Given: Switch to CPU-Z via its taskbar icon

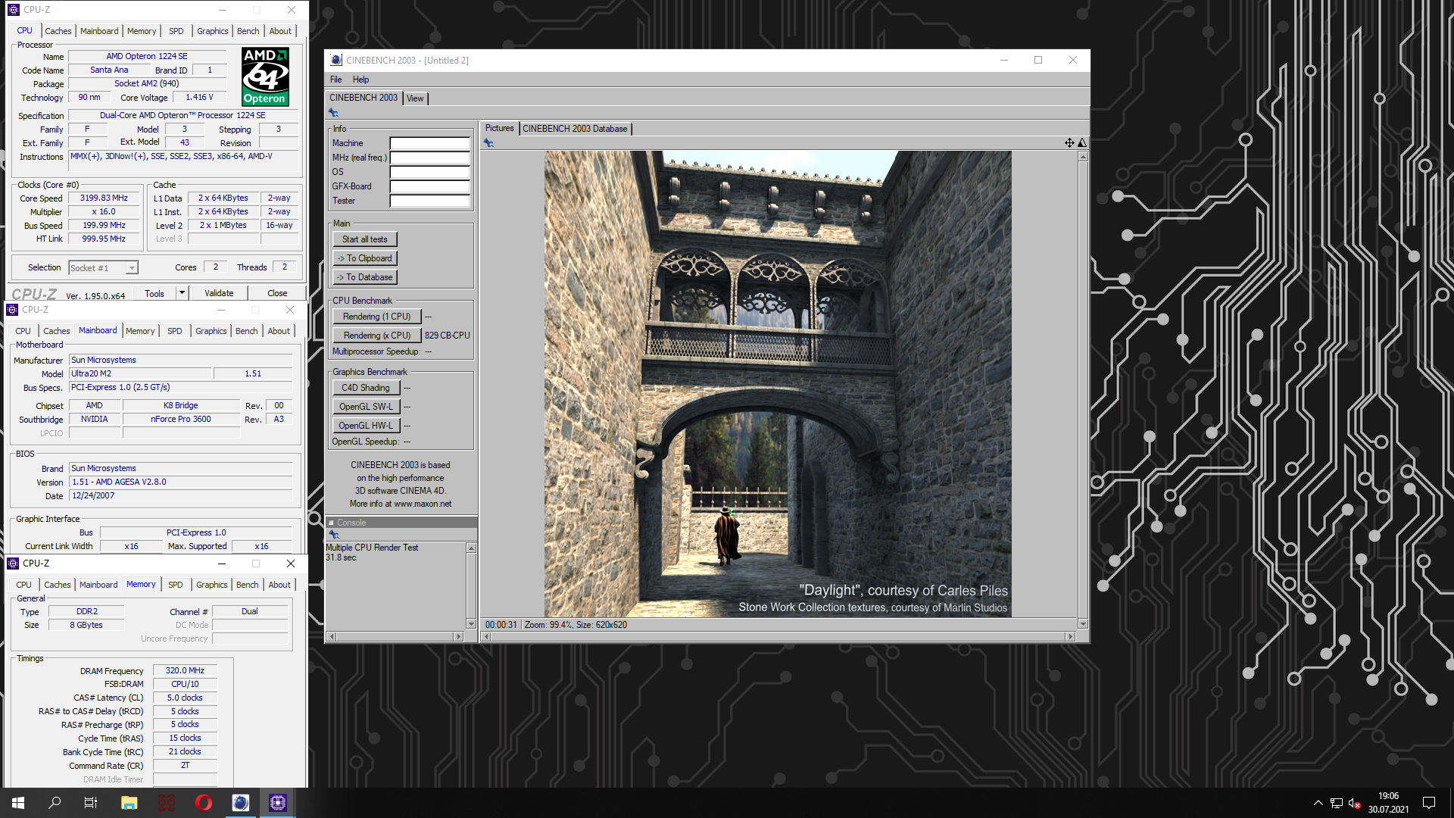Looking at the screenshot, I should coord(278,803).
